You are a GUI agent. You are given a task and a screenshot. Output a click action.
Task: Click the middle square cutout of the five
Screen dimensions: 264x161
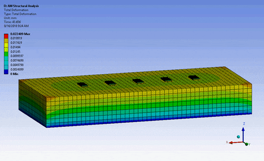pyautogui.click(x=138, y=81)
